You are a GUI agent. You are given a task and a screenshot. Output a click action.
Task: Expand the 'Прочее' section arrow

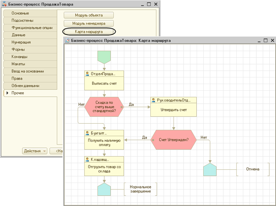click(7, 93)
